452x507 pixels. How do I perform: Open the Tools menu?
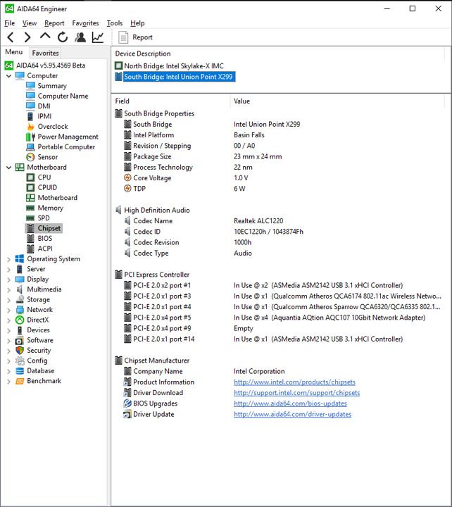tap(115, 23)
